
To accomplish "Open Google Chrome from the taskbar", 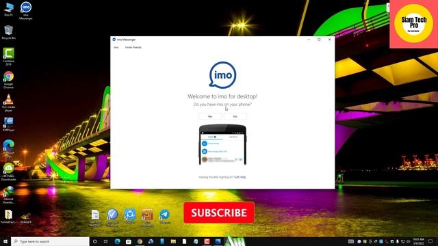I will (x=140, y=241).
